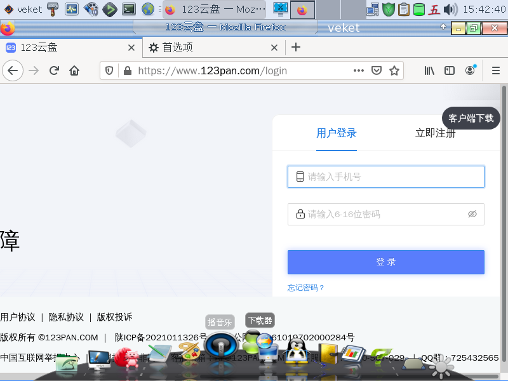Open the veket start menu
Image resolution: width=508 pixels, height=381 pixels.
point(23,10)
